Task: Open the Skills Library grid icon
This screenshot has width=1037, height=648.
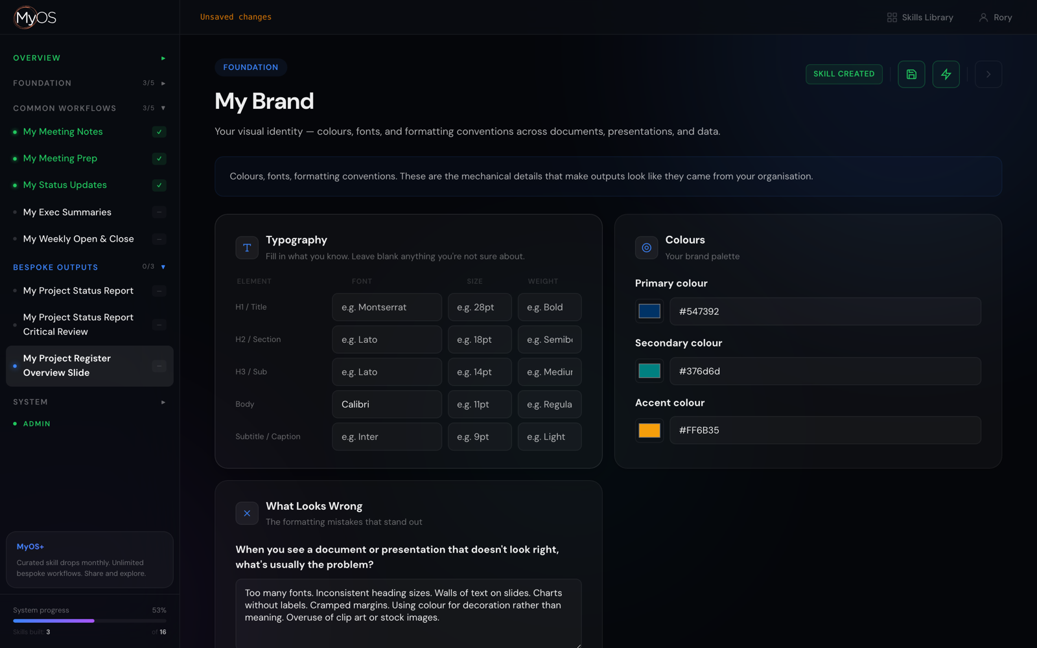Action: (x=892, y=17)
